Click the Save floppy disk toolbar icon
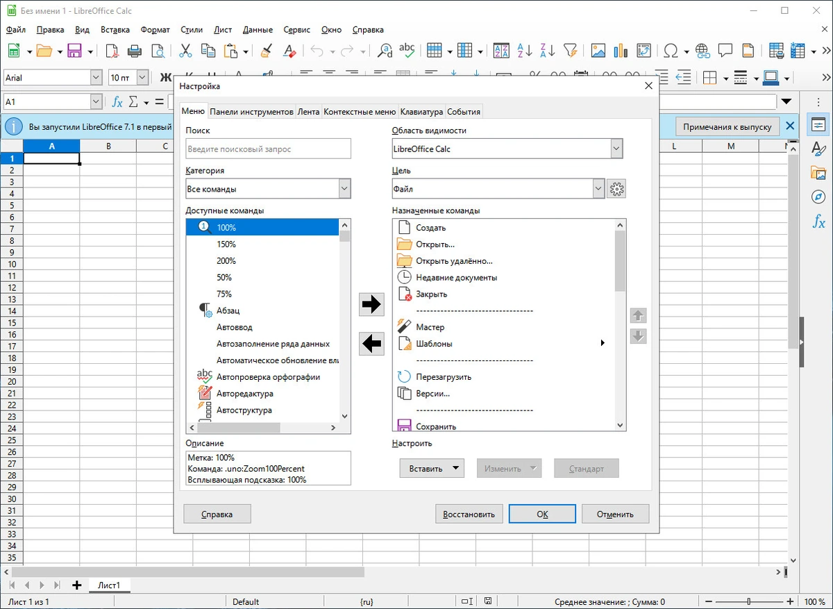833x609 pixels. tap(74, 51)
